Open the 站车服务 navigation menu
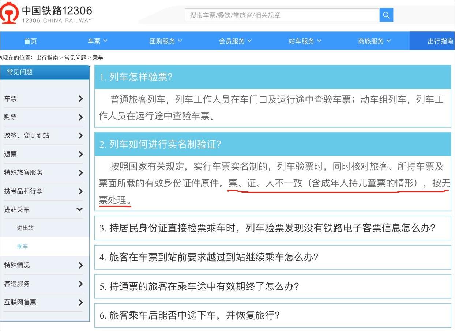The image size is (455, 331). [305, 41]
